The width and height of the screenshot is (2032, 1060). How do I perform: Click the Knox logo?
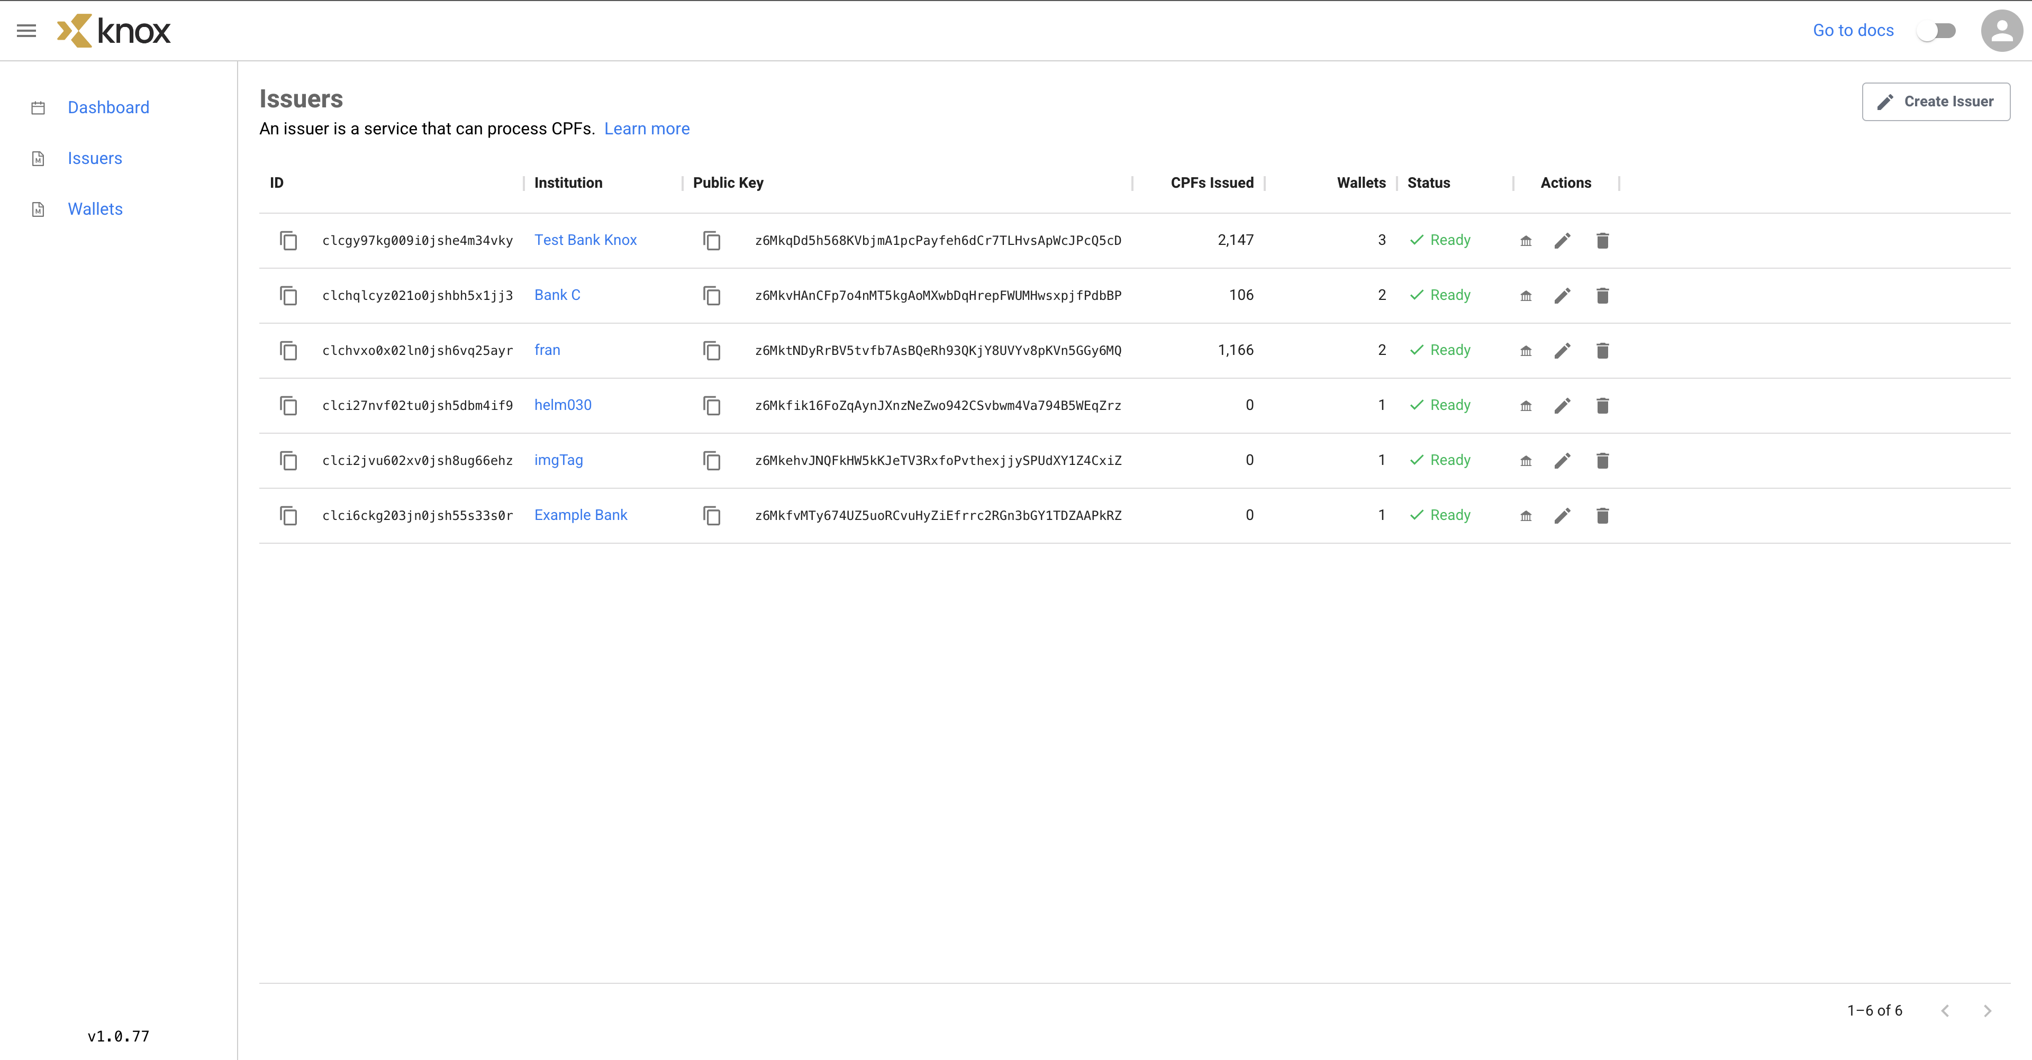(x=114, y=31)
